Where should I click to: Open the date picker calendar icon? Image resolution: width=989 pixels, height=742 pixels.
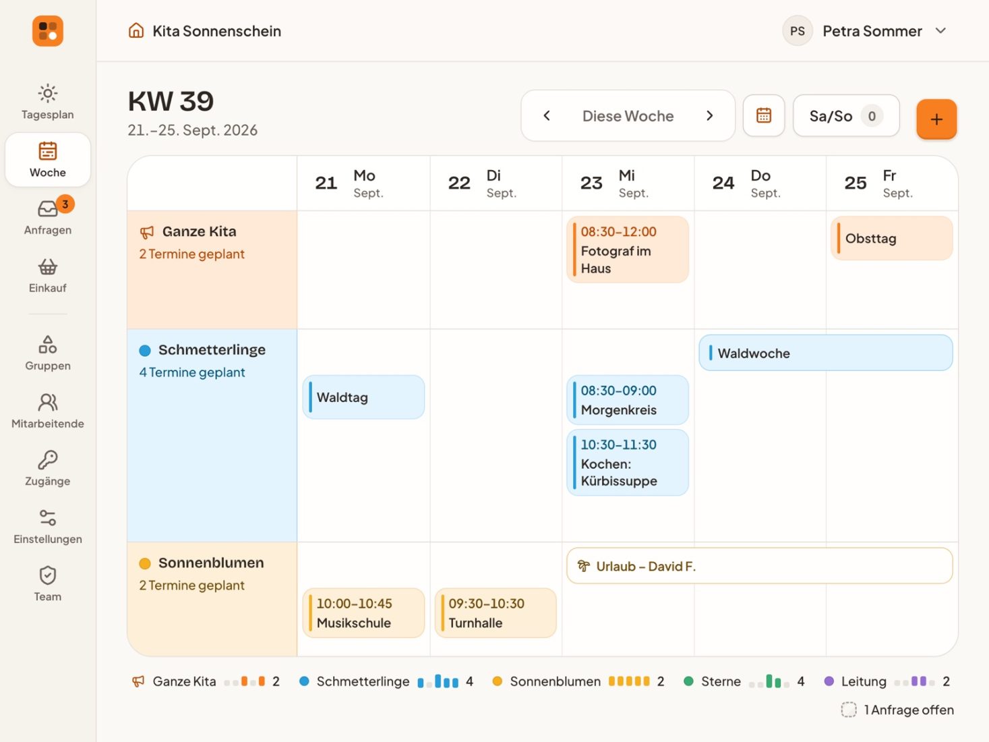[764, 116]
